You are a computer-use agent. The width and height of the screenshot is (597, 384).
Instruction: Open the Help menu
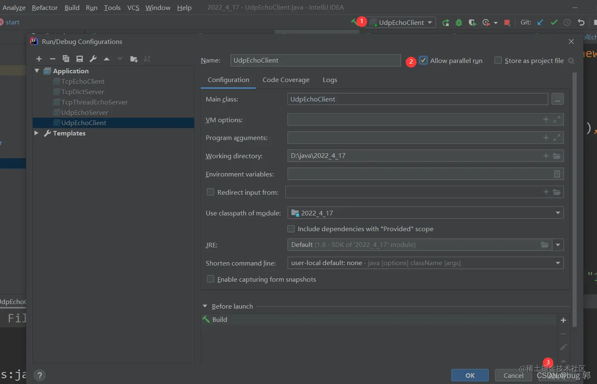[x=184, y=7]
